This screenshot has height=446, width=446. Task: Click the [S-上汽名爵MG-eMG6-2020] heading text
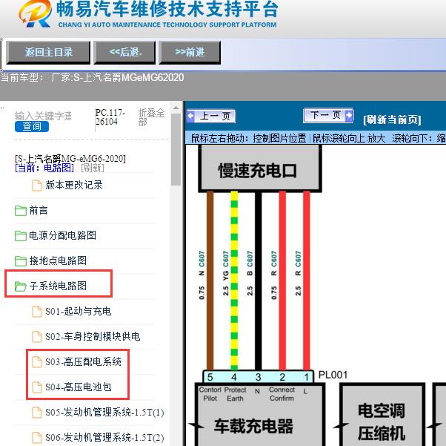pos(70,158)
